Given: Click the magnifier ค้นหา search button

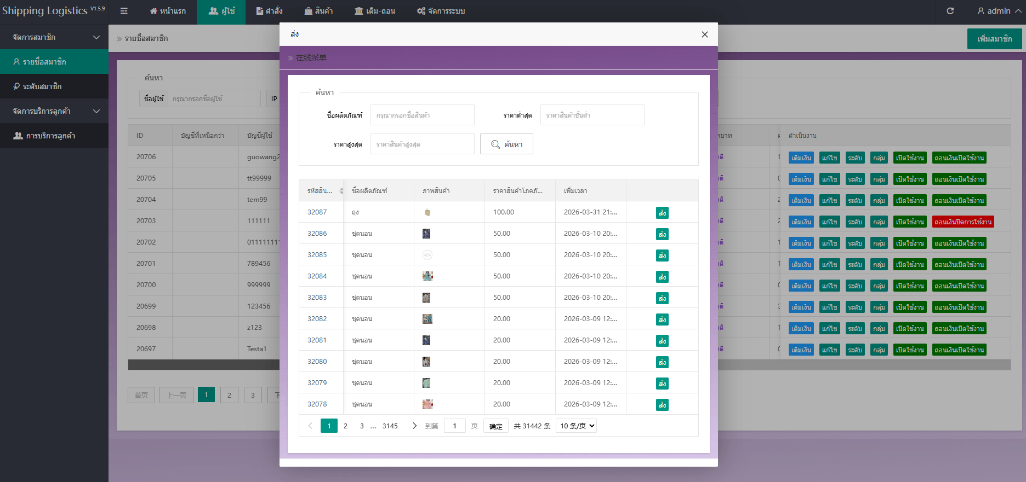Looking at the screenshot, I should click(506, 144).
